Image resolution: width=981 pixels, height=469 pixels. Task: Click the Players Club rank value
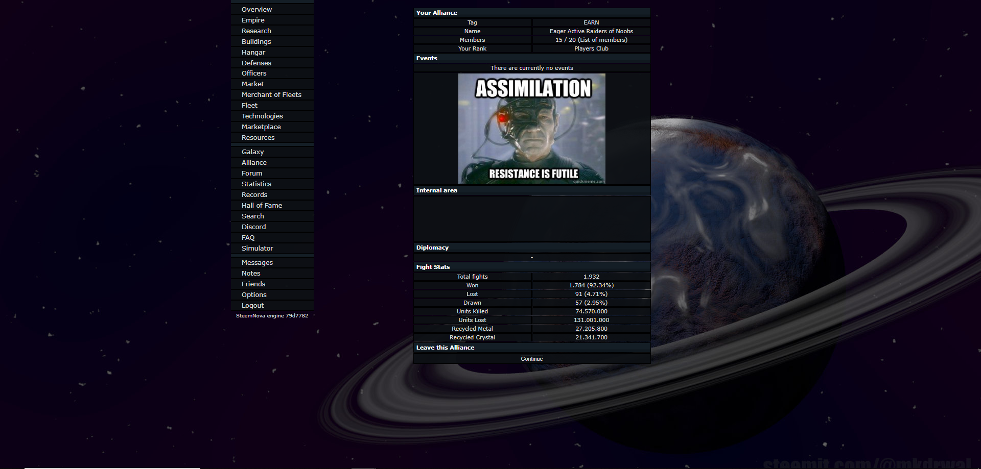point(591,48)
